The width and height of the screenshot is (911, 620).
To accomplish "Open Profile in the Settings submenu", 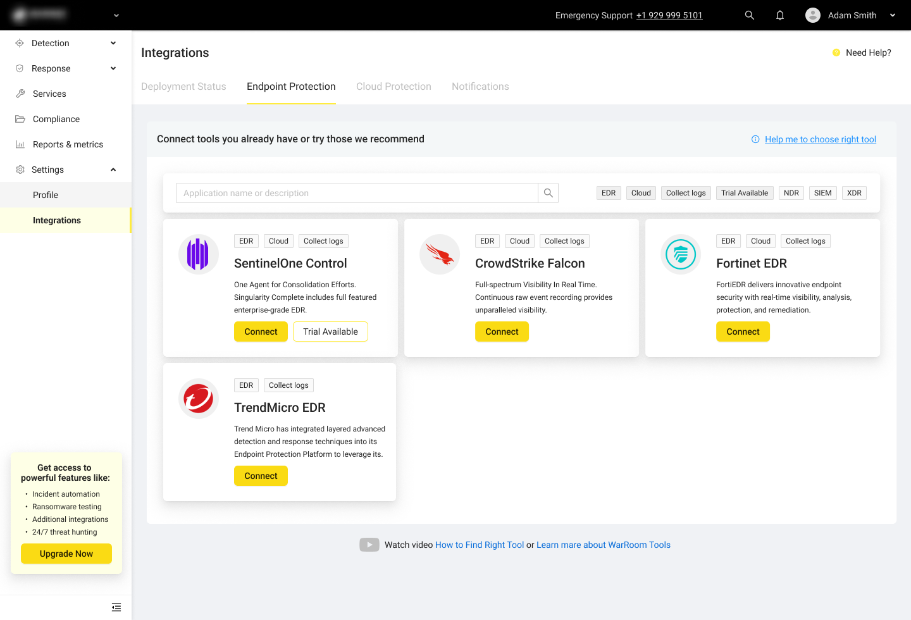I will click(x=66, y=195).
